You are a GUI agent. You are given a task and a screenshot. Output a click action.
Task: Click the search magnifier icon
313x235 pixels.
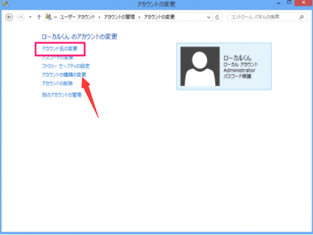[301, 17]
